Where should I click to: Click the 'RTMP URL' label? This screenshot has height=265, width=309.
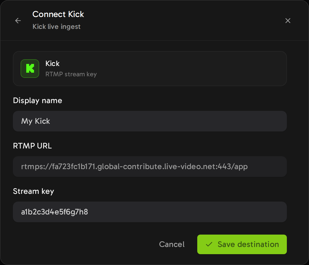point(32,146)
